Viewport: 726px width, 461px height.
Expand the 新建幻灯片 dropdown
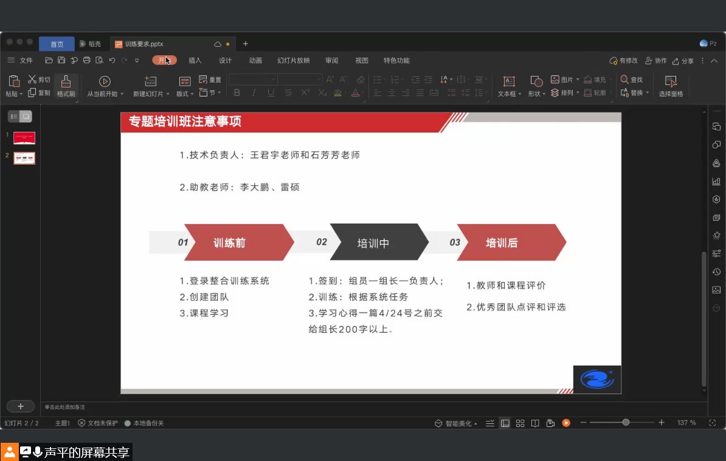[x=168, y=94]
